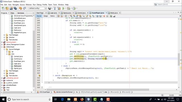Switch to the Marks.java editor tab

pyautogui.click(x=114, y=13)
